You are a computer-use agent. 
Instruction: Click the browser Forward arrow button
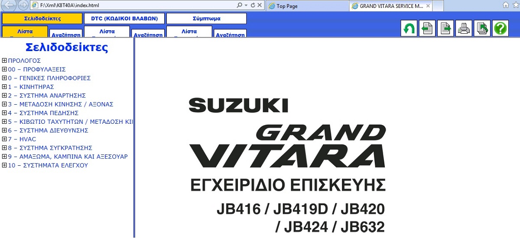pos(23,5)
